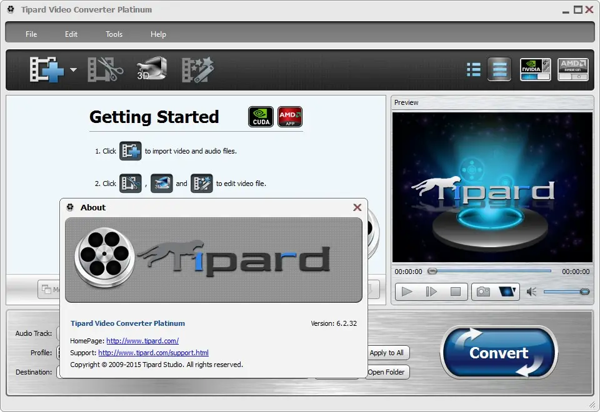Click the big Convert button
The height and width of the screenshot is (412, 600).
pos(499,352)
